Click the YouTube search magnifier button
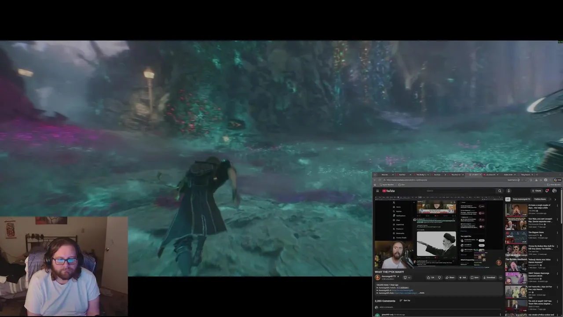563x317 pixels. click(500, 191)
